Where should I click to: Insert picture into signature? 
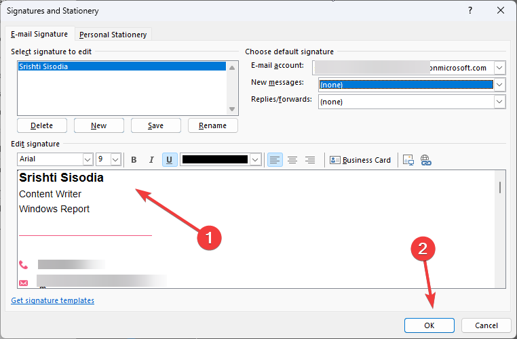(408, 160)
